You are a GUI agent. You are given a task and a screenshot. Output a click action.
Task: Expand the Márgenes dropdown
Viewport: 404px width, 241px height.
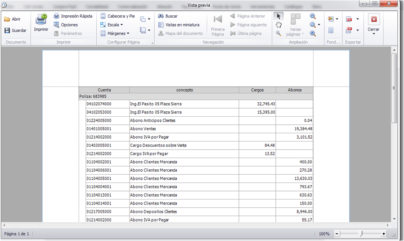115,33
